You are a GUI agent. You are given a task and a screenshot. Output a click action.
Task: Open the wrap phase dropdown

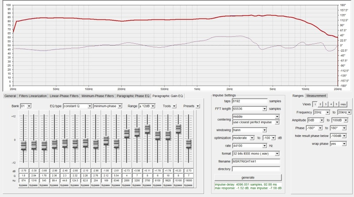click(344, 144)
